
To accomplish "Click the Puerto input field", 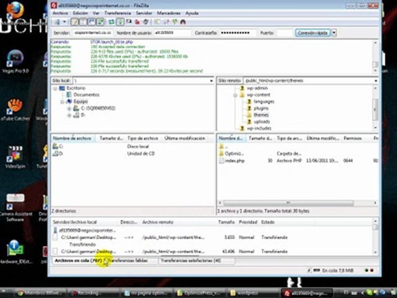I will (285, 33).
